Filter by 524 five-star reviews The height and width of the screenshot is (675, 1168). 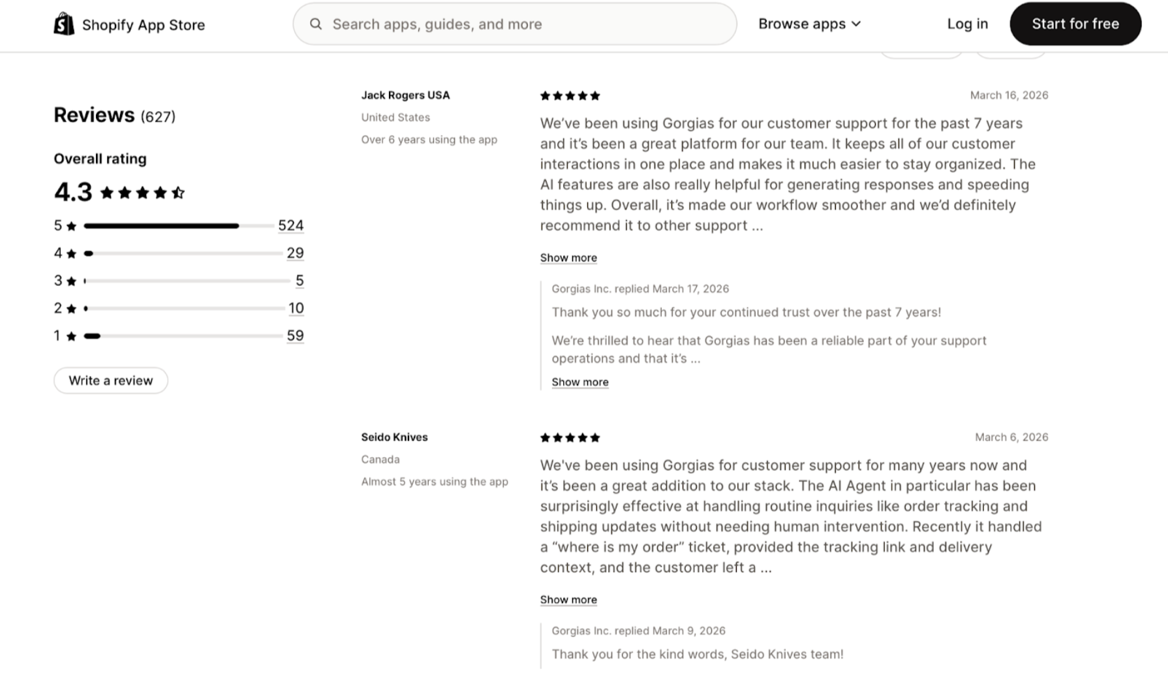coord(290,226)
